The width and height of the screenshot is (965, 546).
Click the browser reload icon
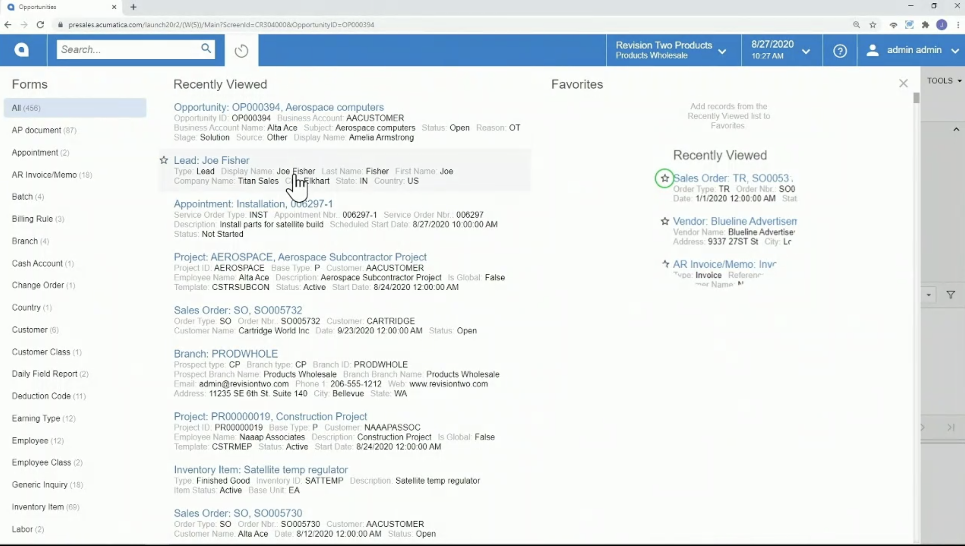pos(40,25)
